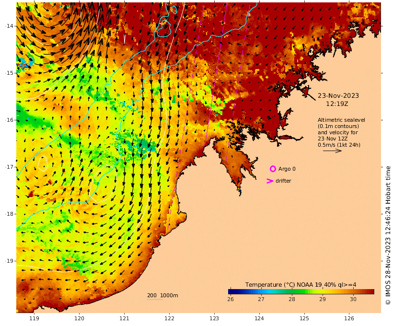Click longitude axis label 125
The image size is (393, 326).
pos(304,318)
